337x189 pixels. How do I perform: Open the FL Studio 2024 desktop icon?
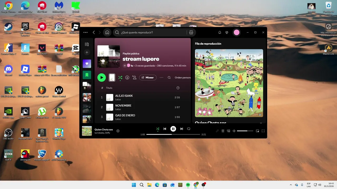(x=59, y=113)
